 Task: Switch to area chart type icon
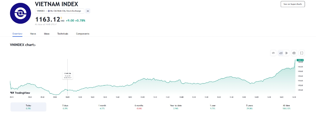(x=281, y=53)
